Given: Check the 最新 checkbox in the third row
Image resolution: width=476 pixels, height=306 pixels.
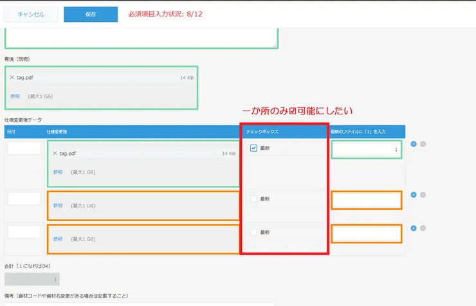Looking at the screenshot, I should click(254, 232).
